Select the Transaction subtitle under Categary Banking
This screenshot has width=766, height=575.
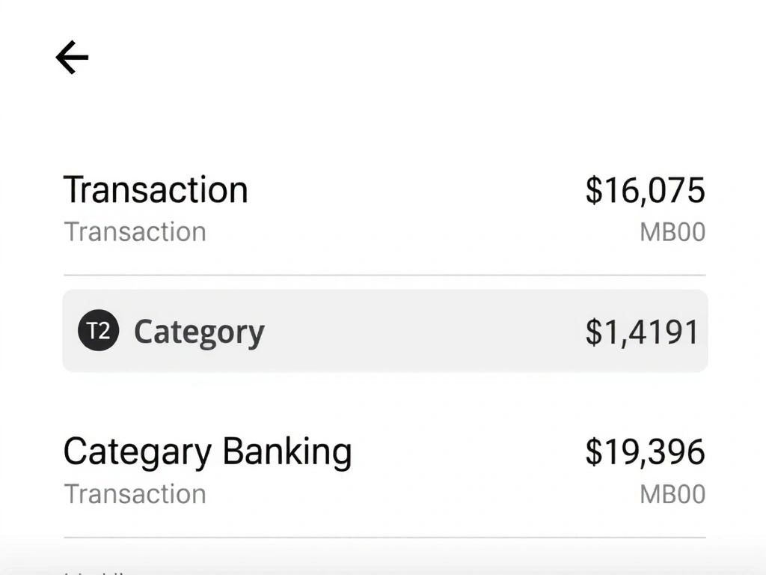click(x=135, y=494)
